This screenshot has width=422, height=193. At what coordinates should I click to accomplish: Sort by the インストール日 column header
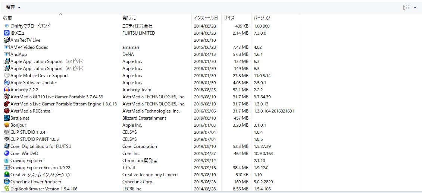coord(206,18)
